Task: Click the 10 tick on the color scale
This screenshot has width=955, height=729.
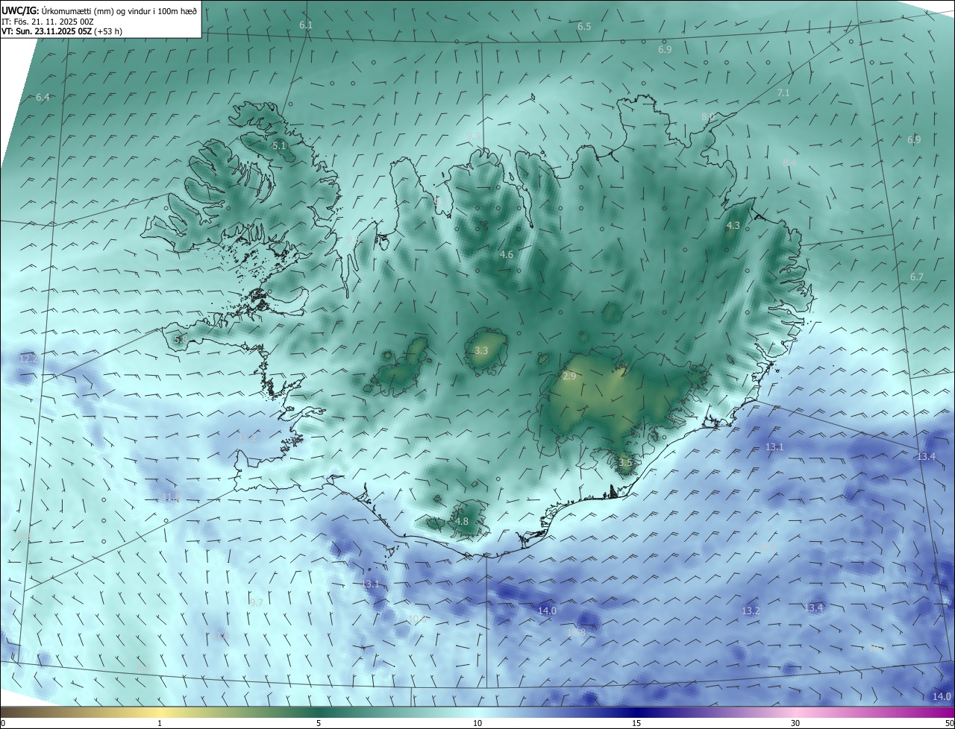Action: [x=477, y=723]
